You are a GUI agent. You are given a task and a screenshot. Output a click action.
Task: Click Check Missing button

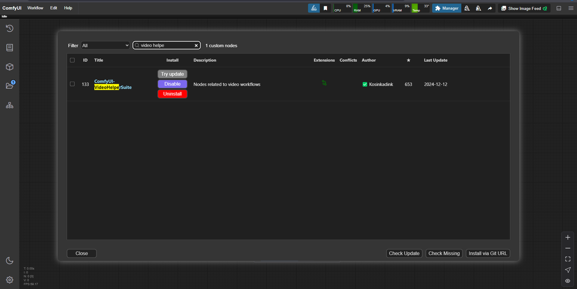click(x=444, y=253)
